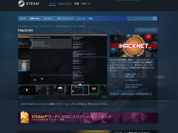Click the 圧倒的に好評 recent reviews link

(x=130, y=74)
